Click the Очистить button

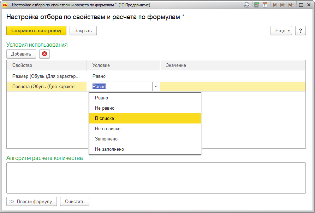[75, 201]
